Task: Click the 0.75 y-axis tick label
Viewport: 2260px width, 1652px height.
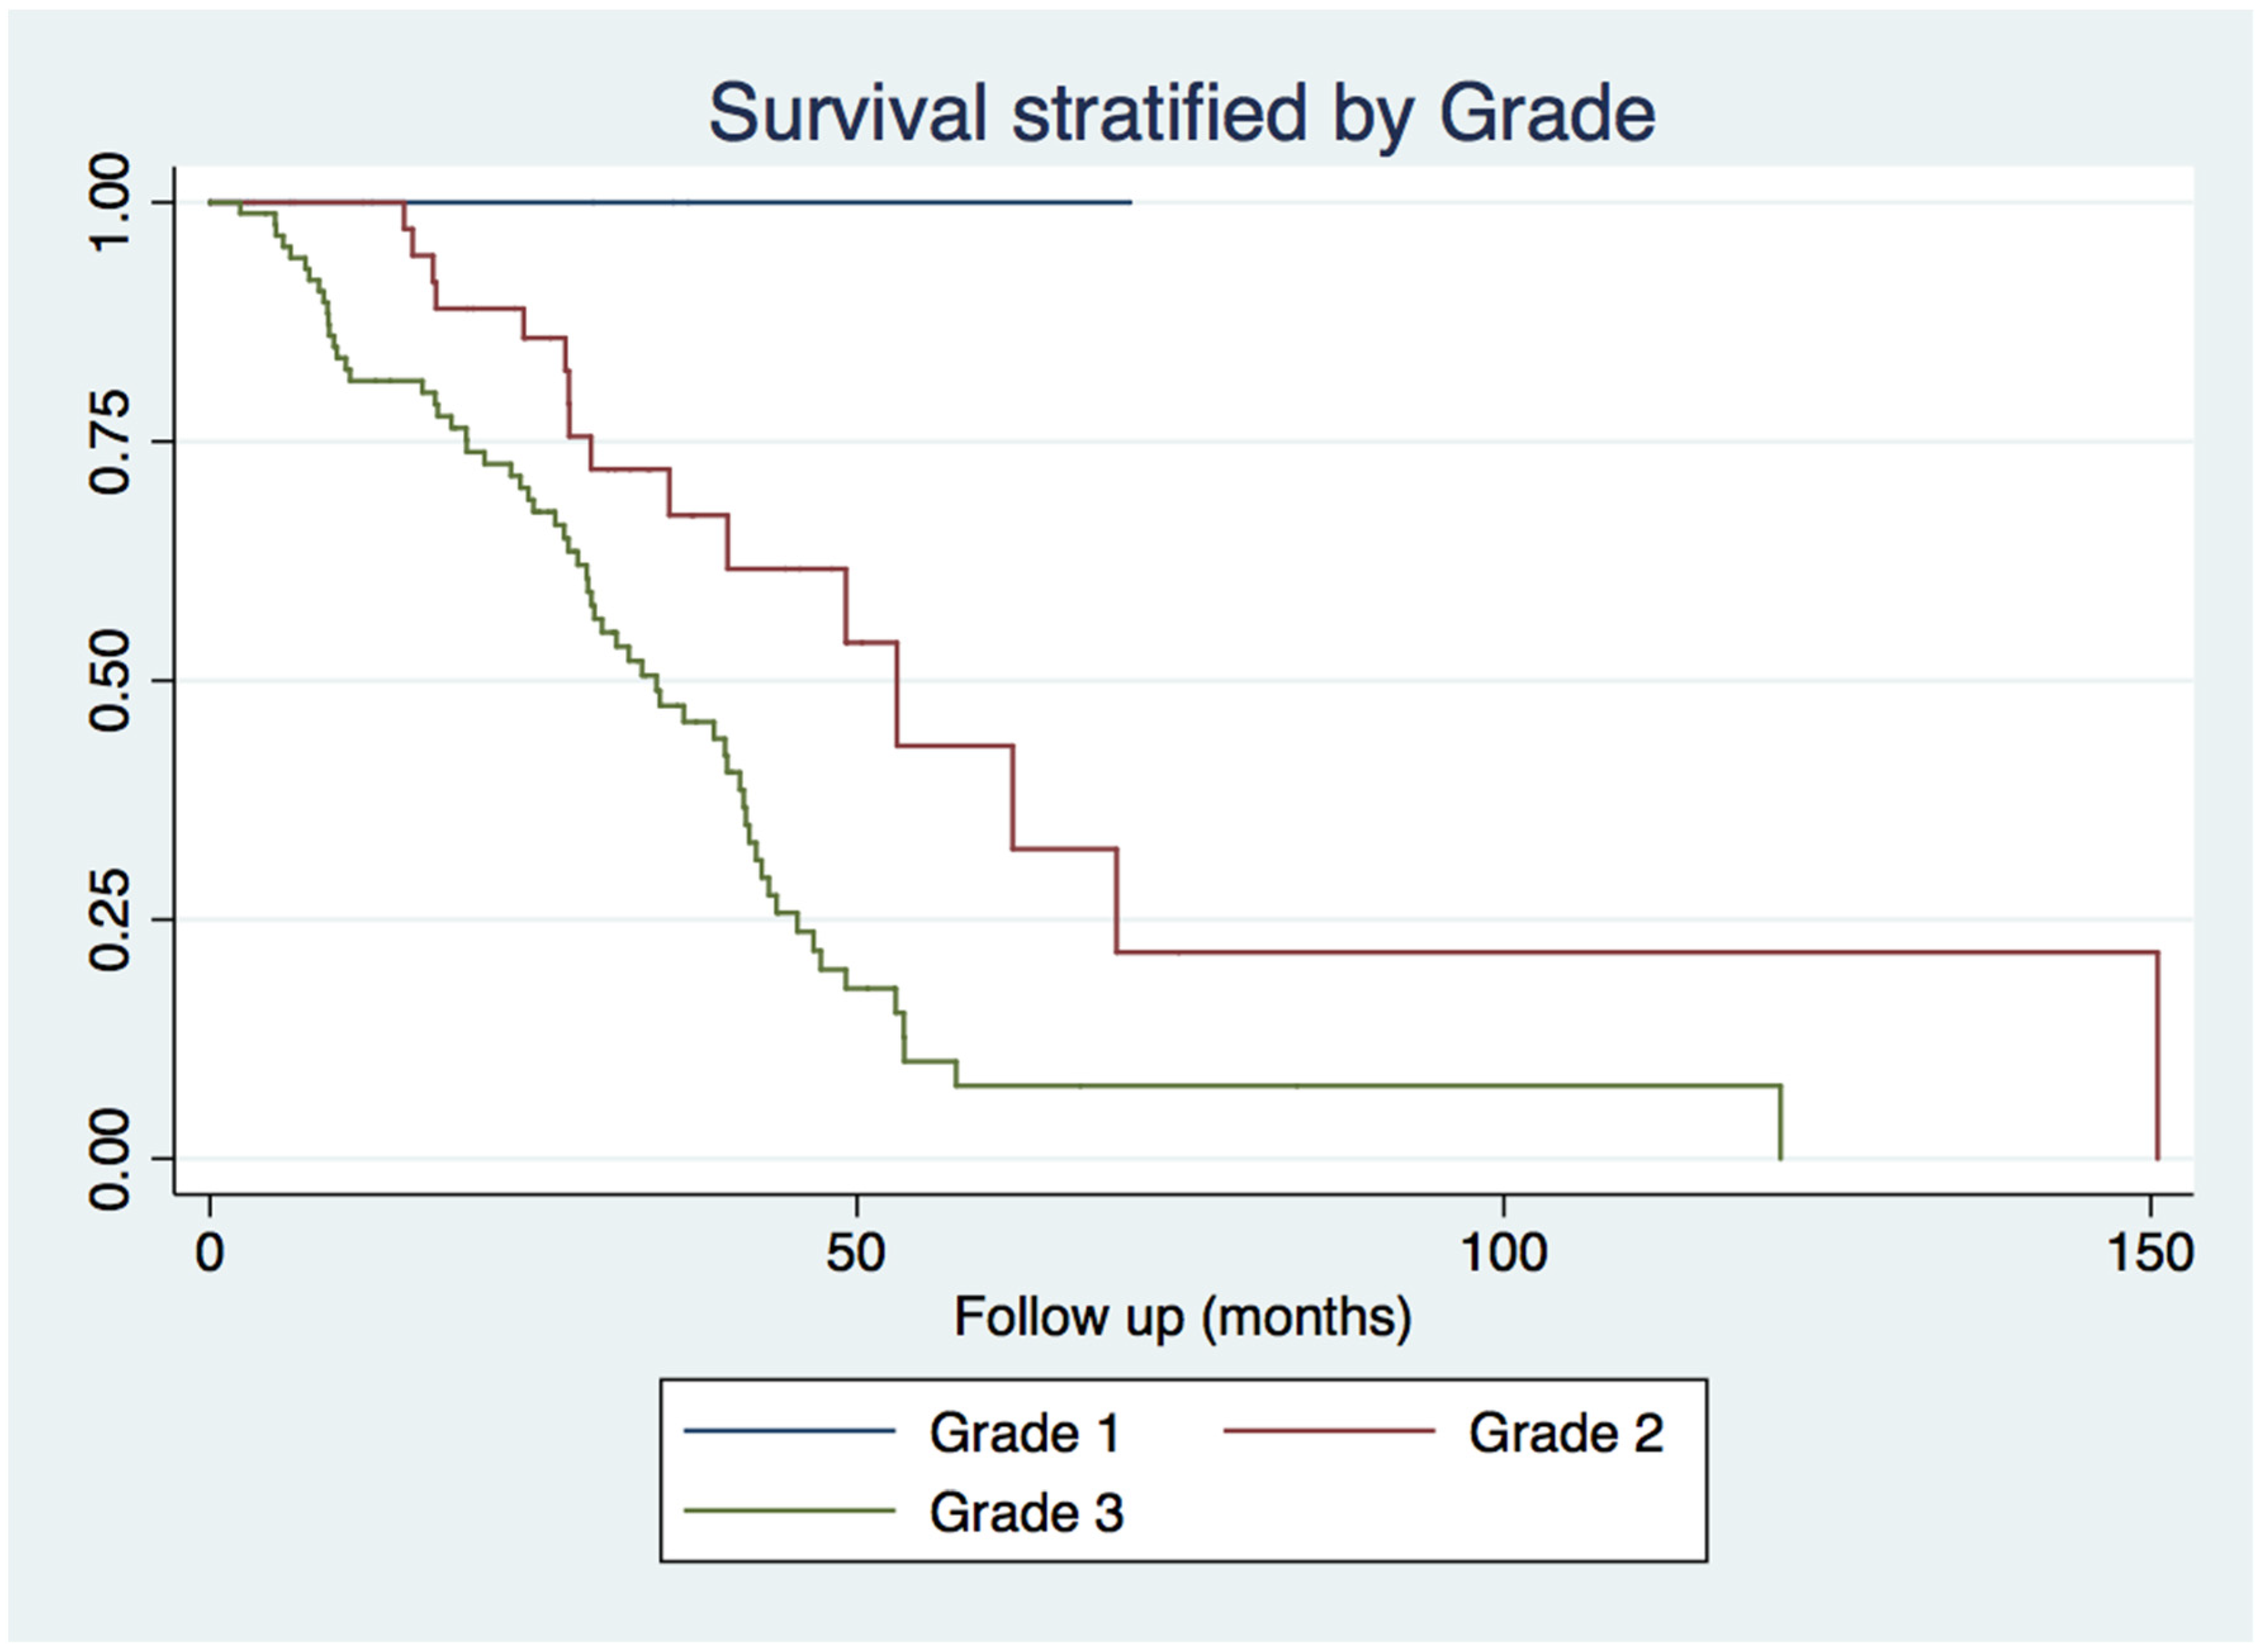Action: [x=110, y=441]
